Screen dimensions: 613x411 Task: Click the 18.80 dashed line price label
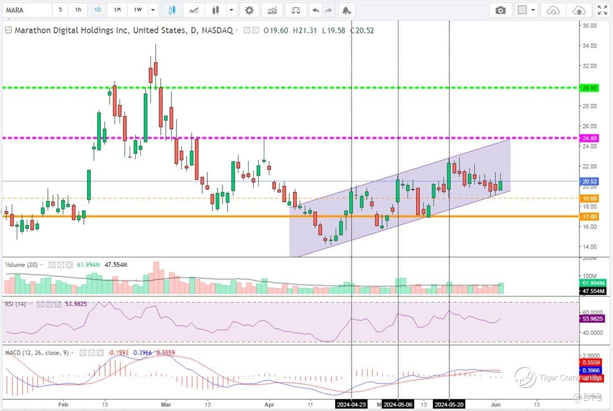(x=590, y=198)
